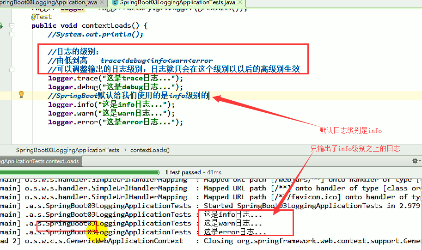Click the class icon on SpringBoot03LoggingApplicationTests.java tab

[x=115, y=3]
